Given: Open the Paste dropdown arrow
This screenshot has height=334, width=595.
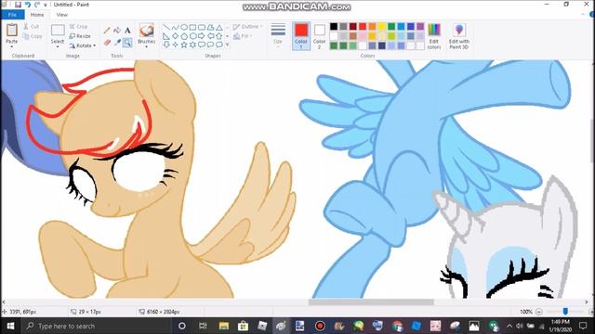Looking at the screenshot, I should (x=12, y=46).
